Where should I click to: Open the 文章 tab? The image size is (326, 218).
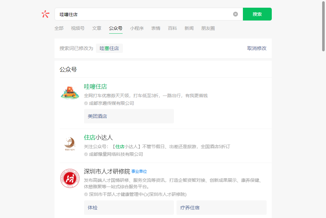(97, 28)
